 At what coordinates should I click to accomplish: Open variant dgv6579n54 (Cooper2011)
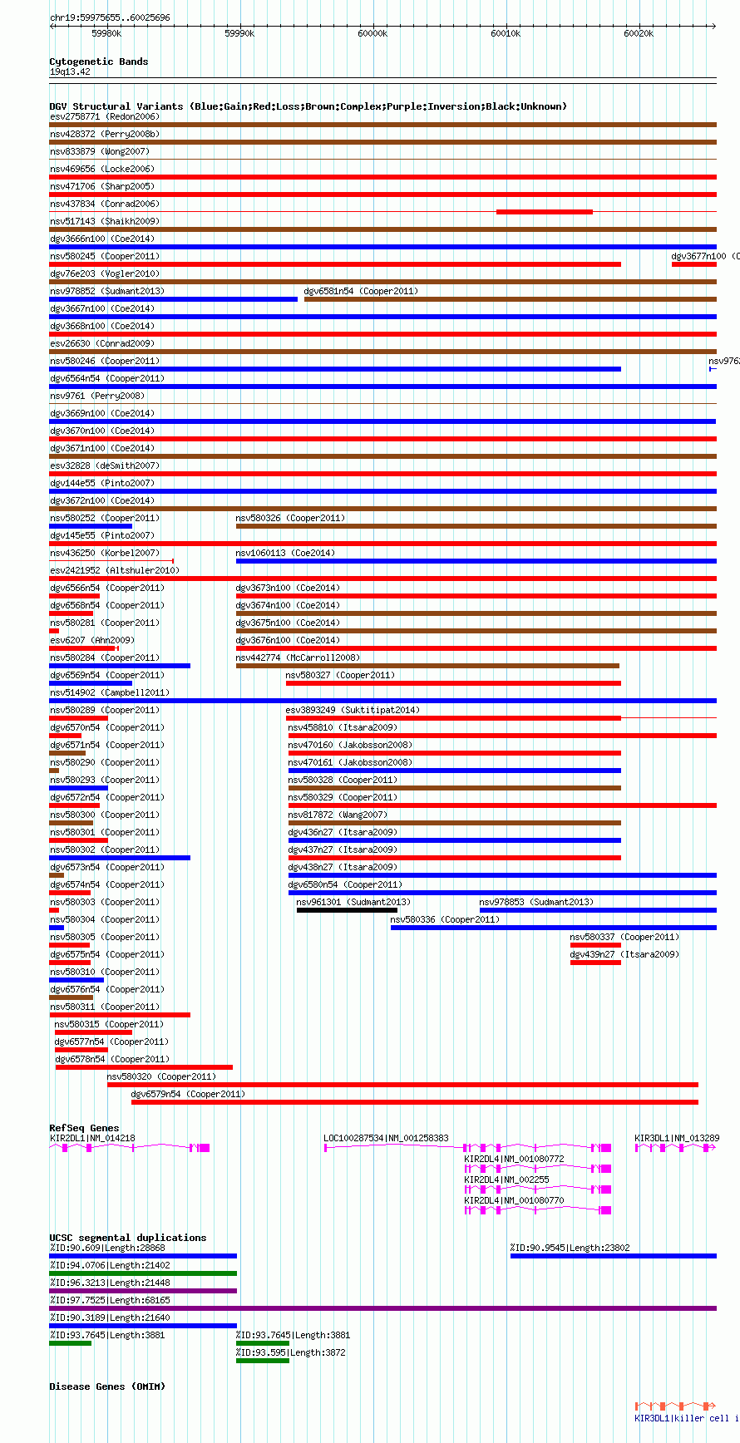click(415, 1102)
